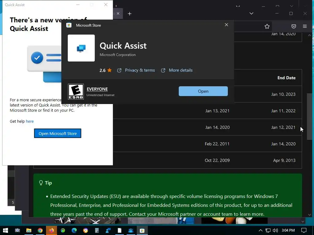Open File Explorer from the taskbar
The image size is (314, 235).
tap(29, 230)
